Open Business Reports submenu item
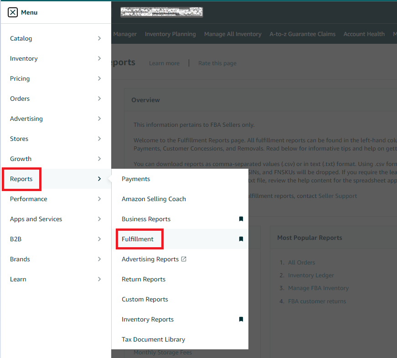The width and height of the screenshot is (397, 358). [146, 219]
